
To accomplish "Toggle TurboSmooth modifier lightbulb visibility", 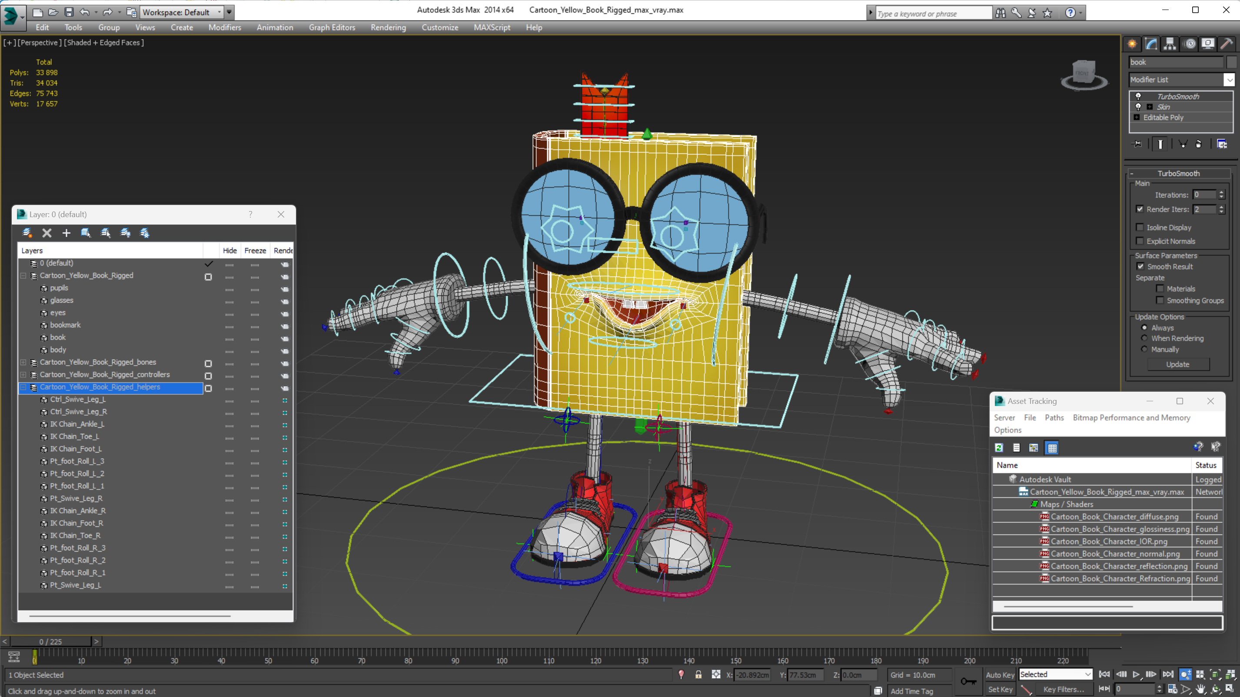I will pyautogui.click(x=1138, y=96).
